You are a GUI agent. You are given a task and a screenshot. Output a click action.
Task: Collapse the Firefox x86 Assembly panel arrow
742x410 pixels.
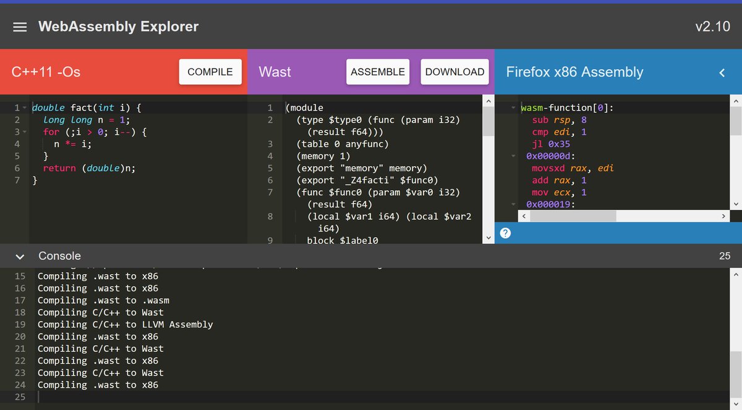(722, 72)
